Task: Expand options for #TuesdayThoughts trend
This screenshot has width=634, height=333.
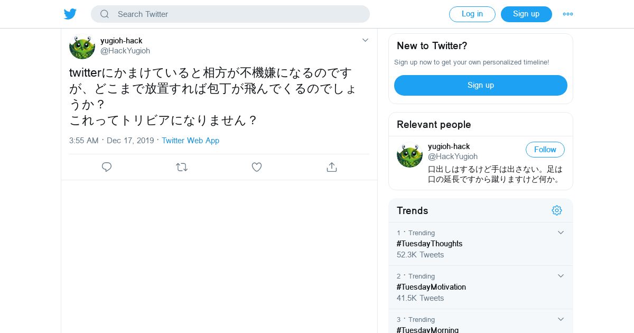Action: 561,233
